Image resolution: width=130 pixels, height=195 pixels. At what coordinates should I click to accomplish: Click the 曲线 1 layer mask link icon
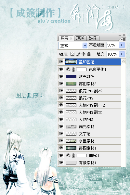73,156
